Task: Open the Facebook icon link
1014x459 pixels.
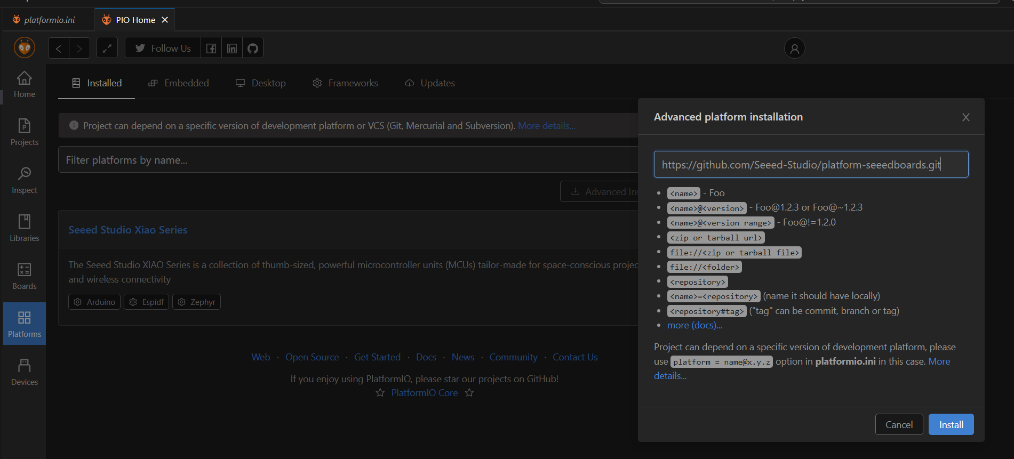Action: click(x=211, y=49)
